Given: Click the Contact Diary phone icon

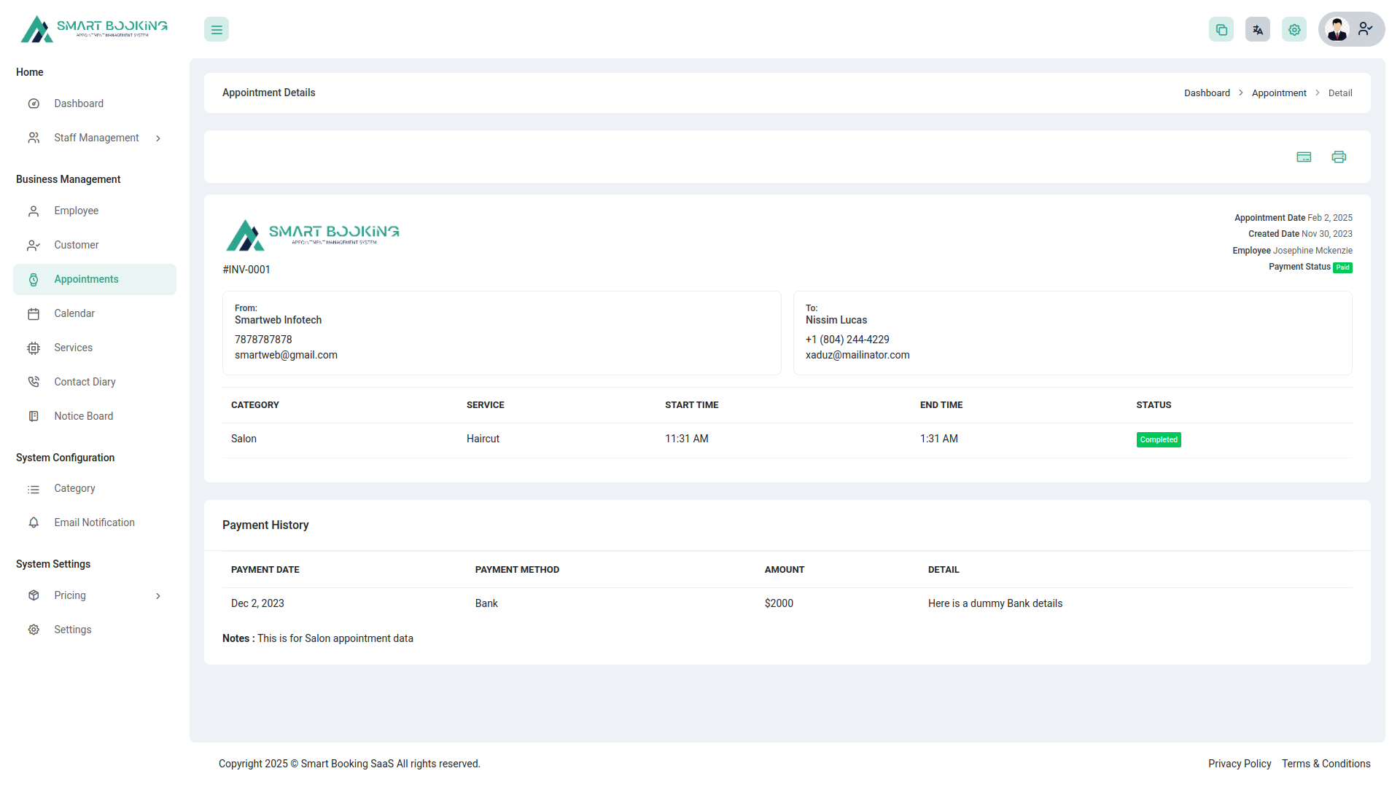Looking at the screenshot, I should coord(34,381).
